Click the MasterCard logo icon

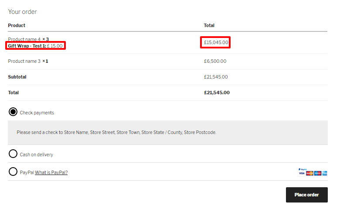coord(310,173)
